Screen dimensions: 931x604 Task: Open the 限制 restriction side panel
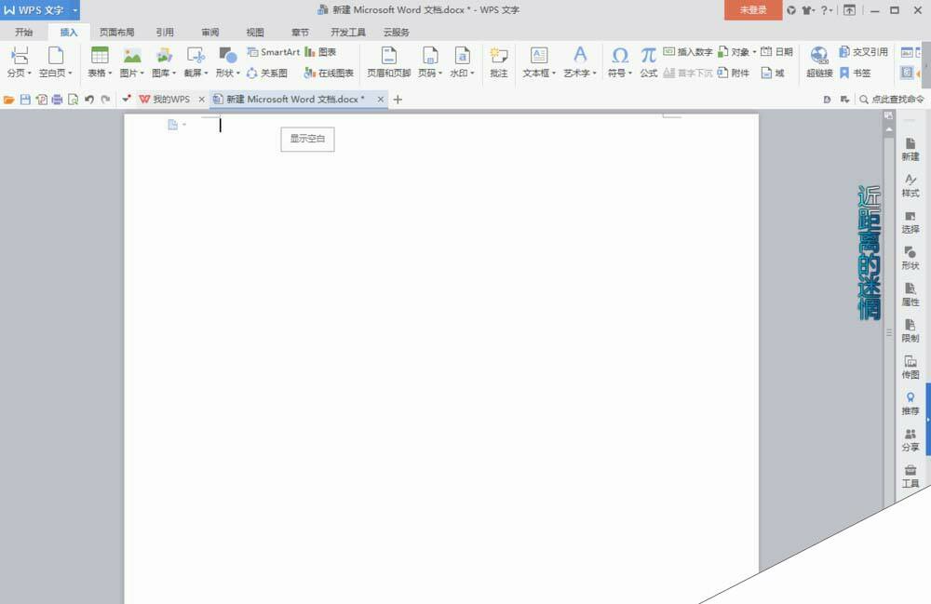coord(911,331)
